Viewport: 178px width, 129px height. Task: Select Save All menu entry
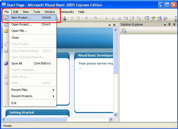pos(30,63)
